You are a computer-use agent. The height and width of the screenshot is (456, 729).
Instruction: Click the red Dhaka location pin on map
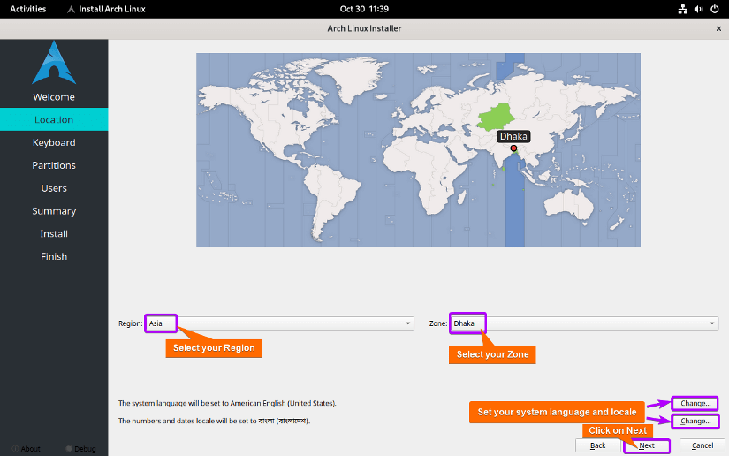tap(513, 148)
